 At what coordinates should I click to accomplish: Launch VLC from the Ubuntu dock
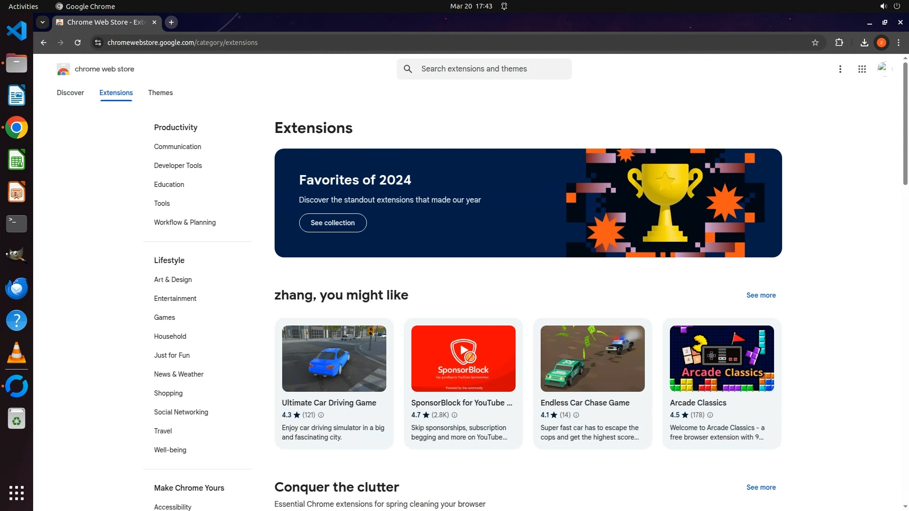point(17,353)
